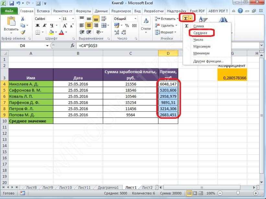
Task: Click the Format Painter brush icon
Action: (22, 32)
